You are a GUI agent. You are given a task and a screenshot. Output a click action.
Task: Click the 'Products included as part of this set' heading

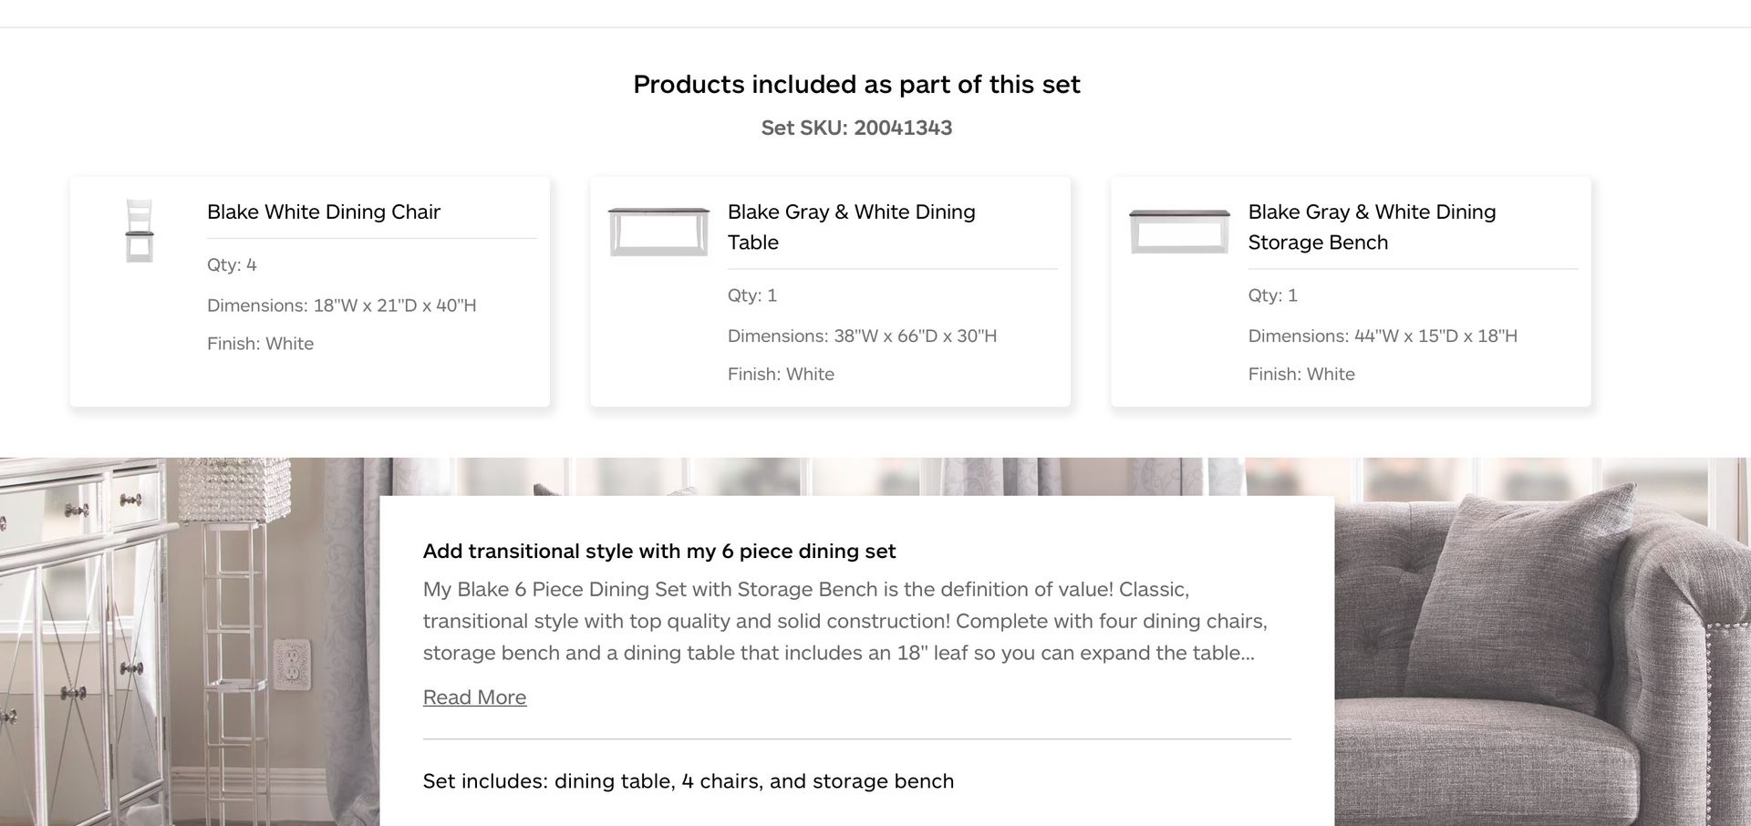click(856, 84)
